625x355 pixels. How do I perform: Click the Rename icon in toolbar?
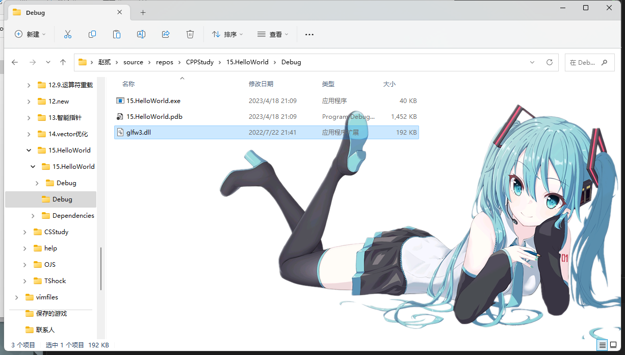(x=141, y=34)
